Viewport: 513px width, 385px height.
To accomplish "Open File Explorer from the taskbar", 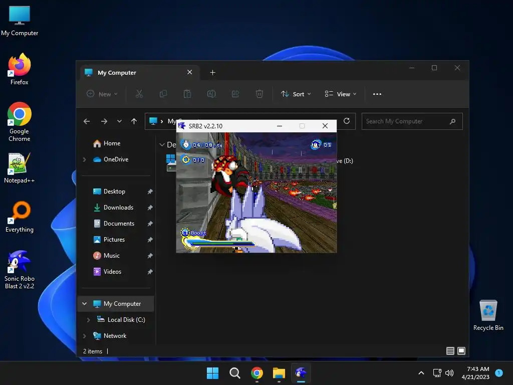I will (x=279, y=373).
